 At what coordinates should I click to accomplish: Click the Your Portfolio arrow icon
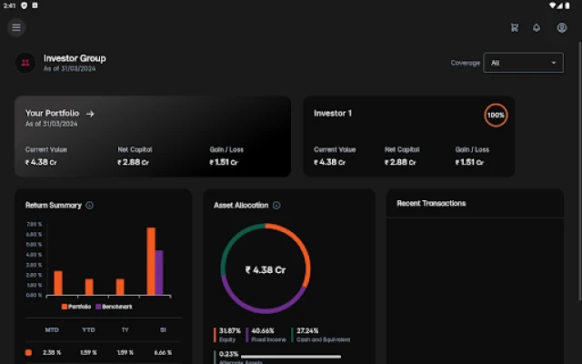pos(90,114)
